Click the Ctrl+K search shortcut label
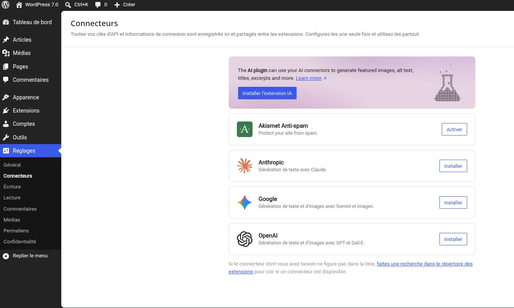The width and height of the screenshot is (514, 308). pos(81,5)
